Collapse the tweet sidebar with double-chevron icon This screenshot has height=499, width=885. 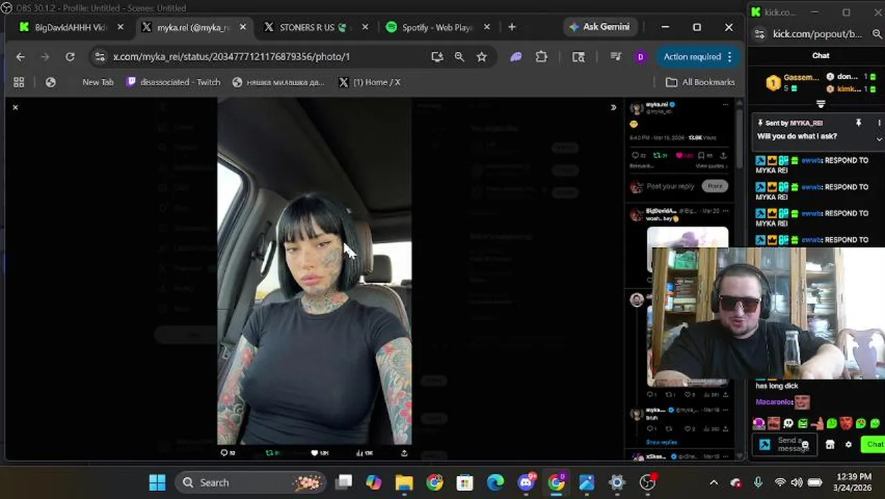[x=613, y=107]
